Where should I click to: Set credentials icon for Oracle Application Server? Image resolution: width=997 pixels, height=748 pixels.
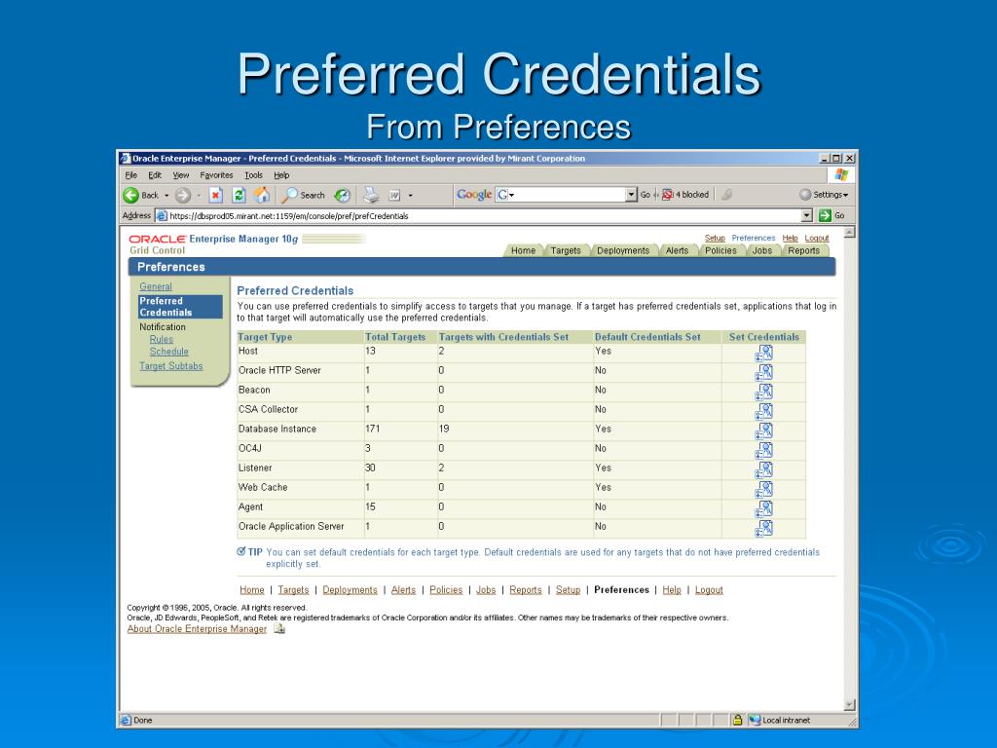[763, 529]
